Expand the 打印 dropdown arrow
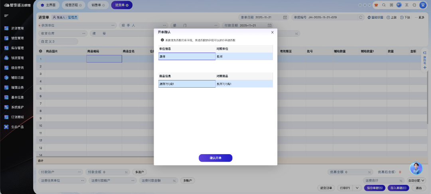Image resolution: width=431 pixels, height=194 pixels. [357, 188]
